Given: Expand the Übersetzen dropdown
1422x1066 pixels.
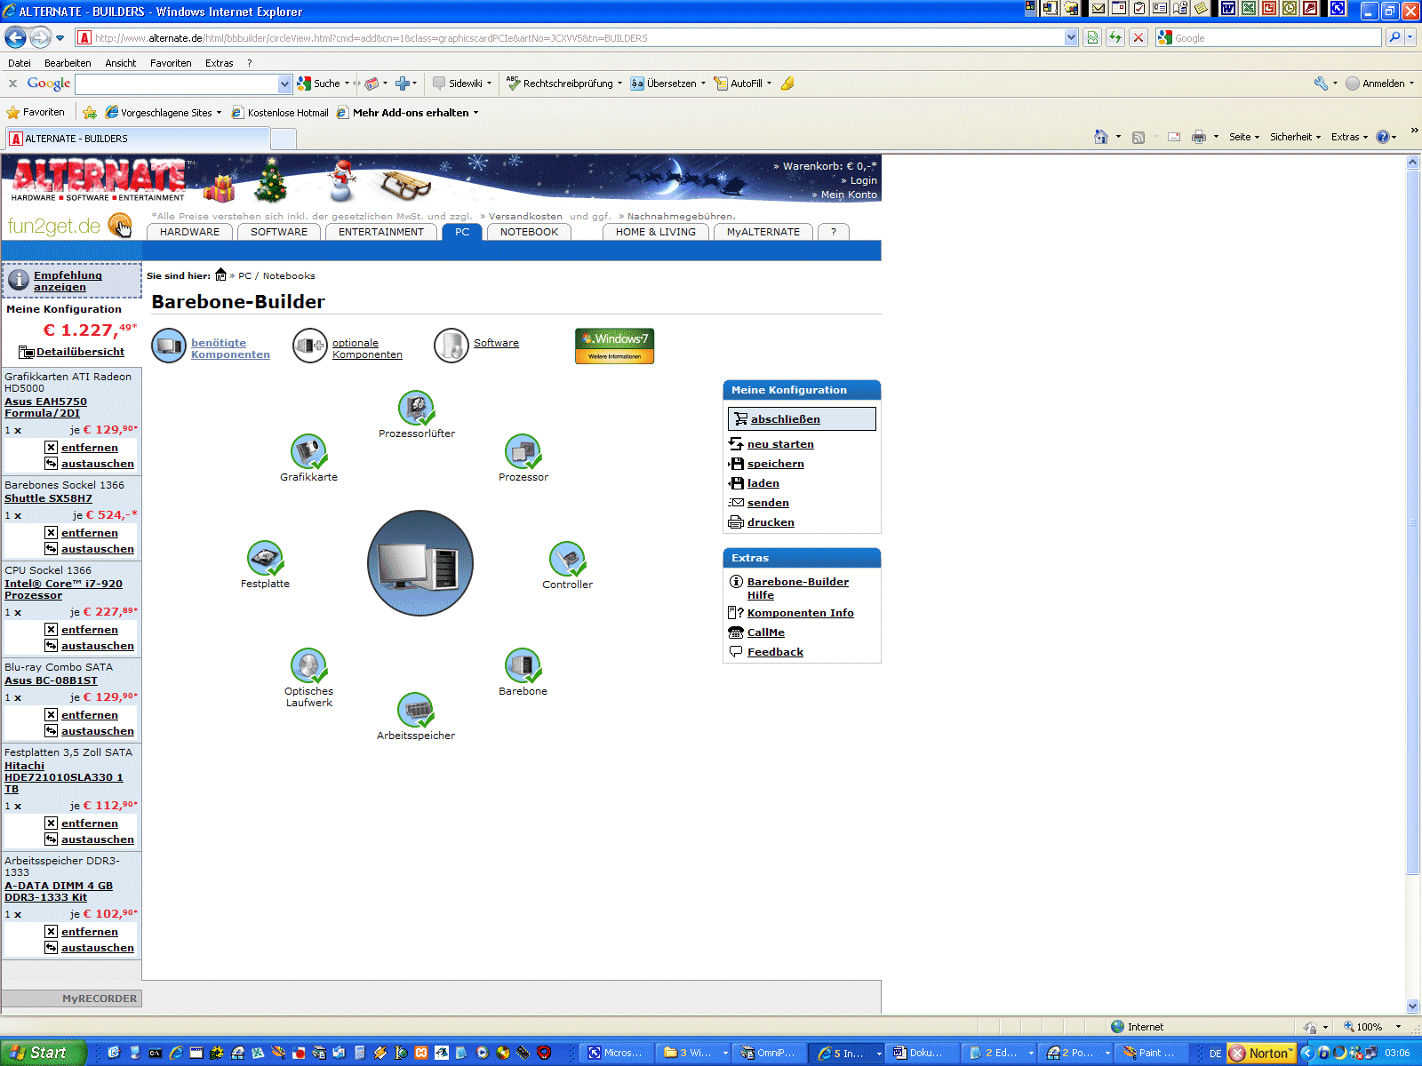Looking at the screenshot, I should tap(703, 84).
